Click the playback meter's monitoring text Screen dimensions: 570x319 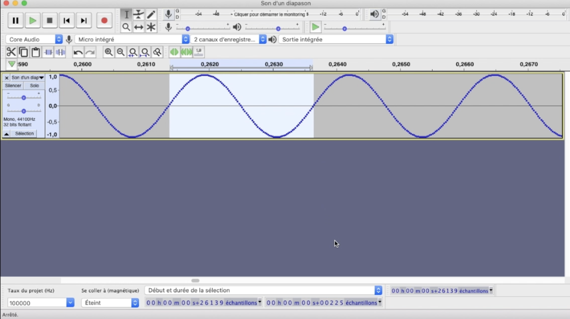coord(269,14)
